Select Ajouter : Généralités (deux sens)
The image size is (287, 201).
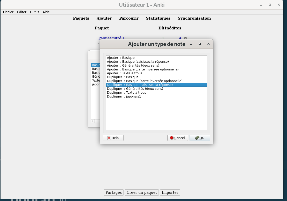[133, 66]
